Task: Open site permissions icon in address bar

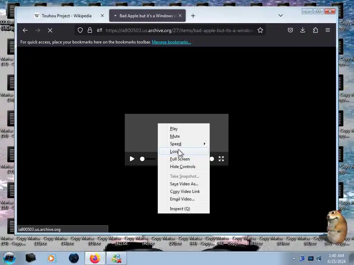Action: point(100,30)
